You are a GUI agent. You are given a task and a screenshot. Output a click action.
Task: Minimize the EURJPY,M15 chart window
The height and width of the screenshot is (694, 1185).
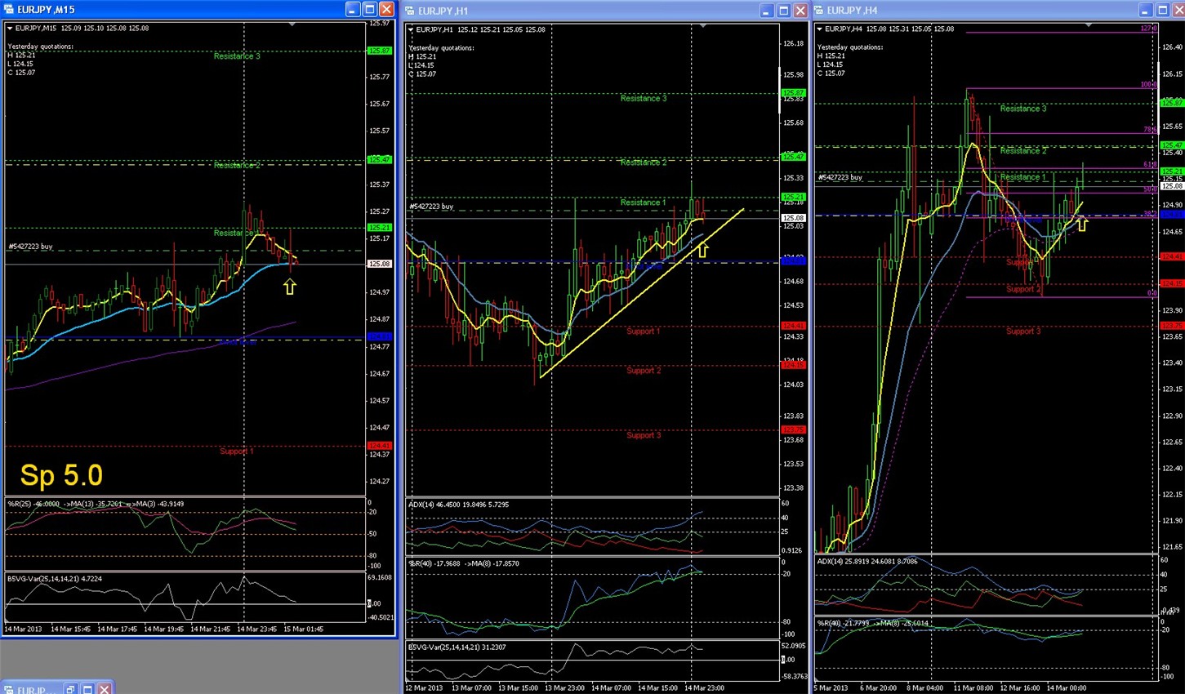[352, 9]
